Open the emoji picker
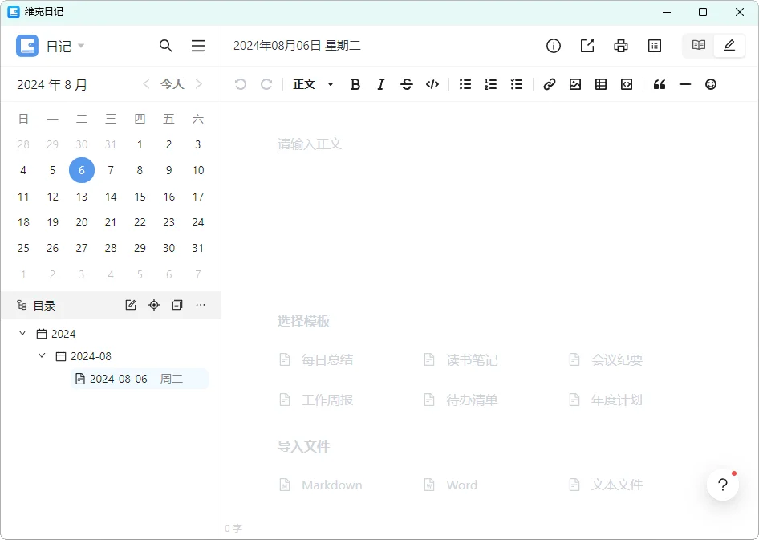This screenshot has width=759, height=540. click(x=711, y=84)
